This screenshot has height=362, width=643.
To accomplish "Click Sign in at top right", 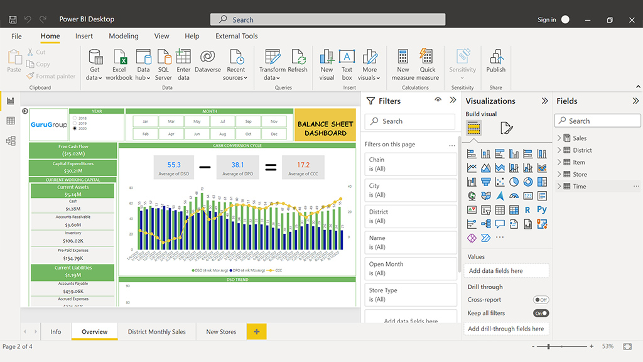I will coord(546,19).
